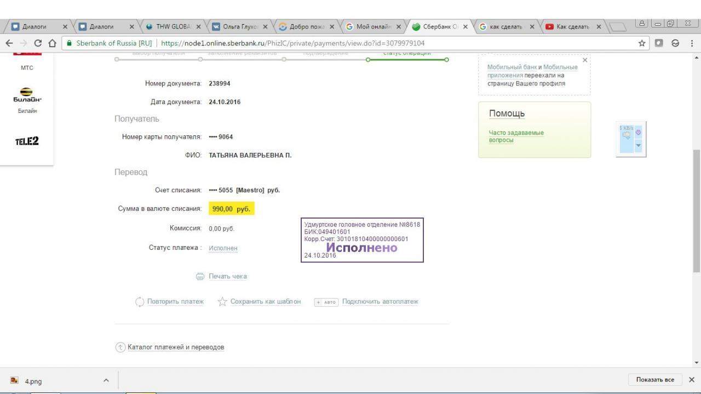
Task: Open Каталог платежей и переводов link
Action: (176, 347)
